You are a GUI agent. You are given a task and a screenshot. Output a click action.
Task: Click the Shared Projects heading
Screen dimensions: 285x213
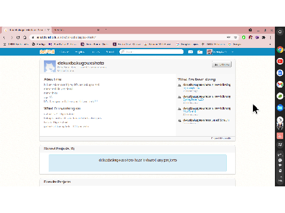59,149
